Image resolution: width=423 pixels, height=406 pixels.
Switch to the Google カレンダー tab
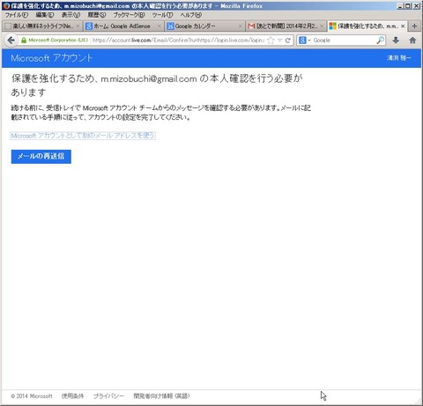coord(204,26)
